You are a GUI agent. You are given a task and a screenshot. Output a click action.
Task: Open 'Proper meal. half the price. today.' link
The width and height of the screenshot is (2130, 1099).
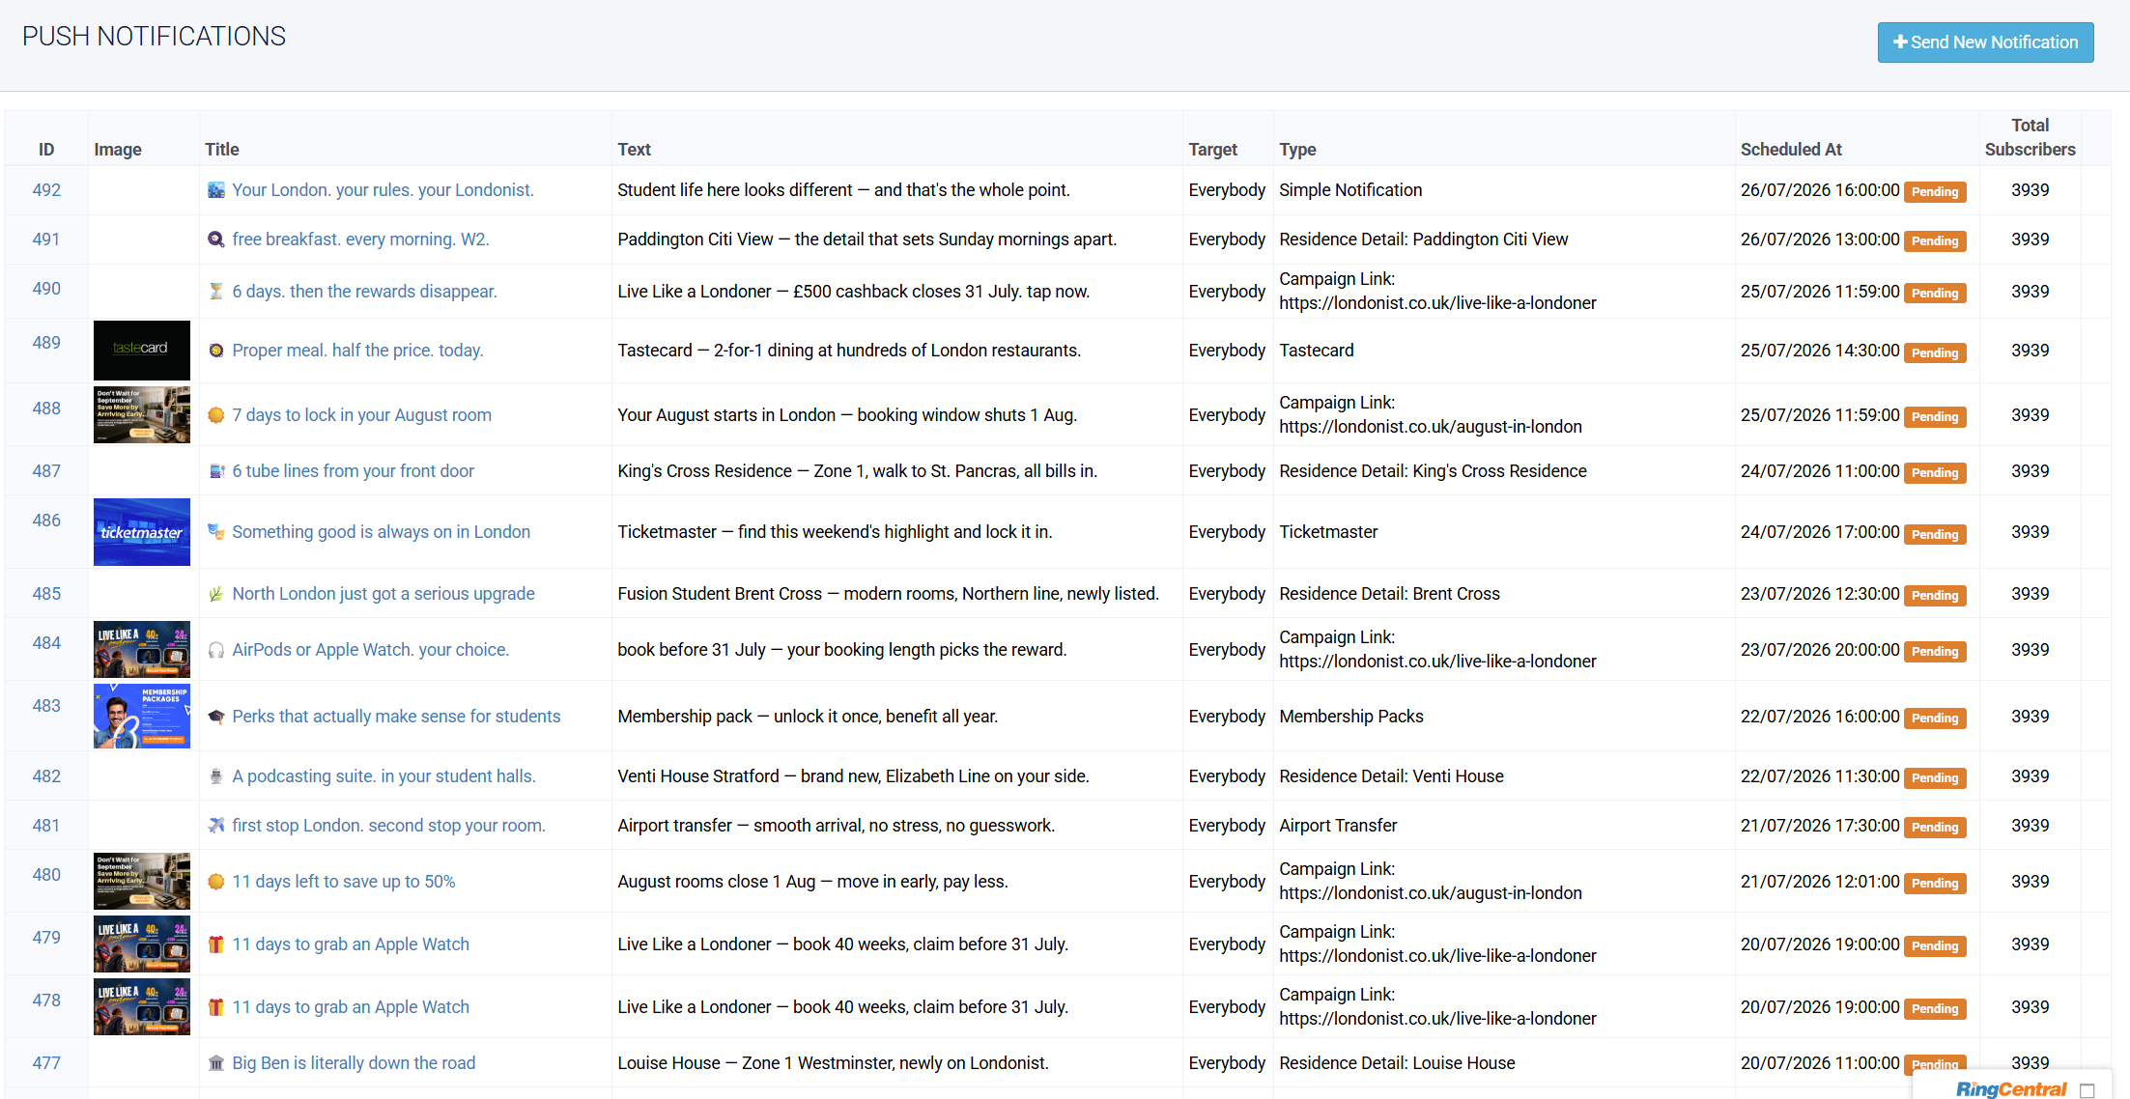click(357, 351)
